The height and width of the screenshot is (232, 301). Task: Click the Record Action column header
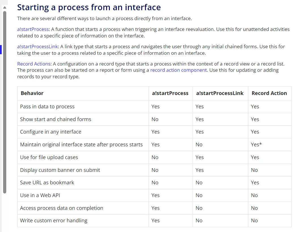coord(270,93)
